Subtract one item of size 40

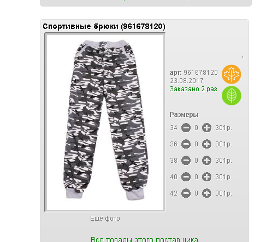186,177
